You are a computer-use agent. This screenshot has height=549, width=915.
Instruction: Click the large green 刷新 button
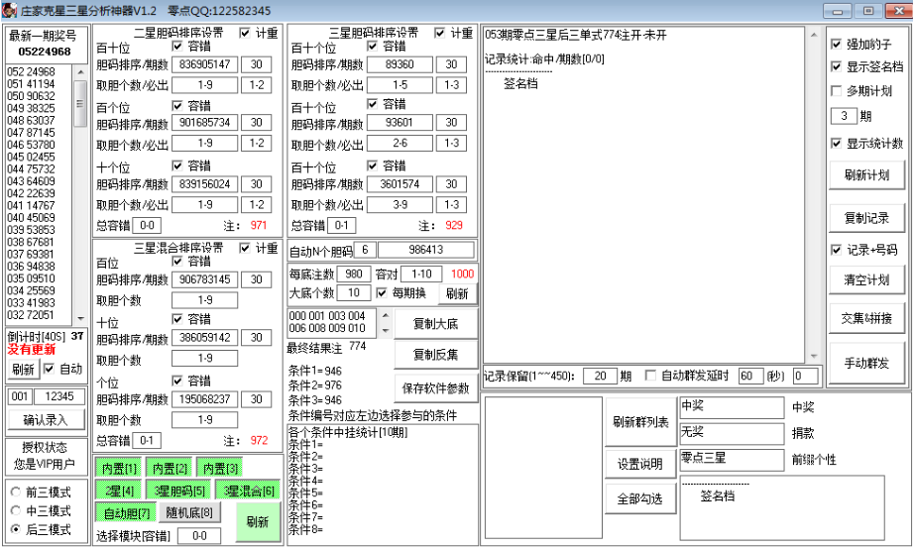(x=257, y=521)
